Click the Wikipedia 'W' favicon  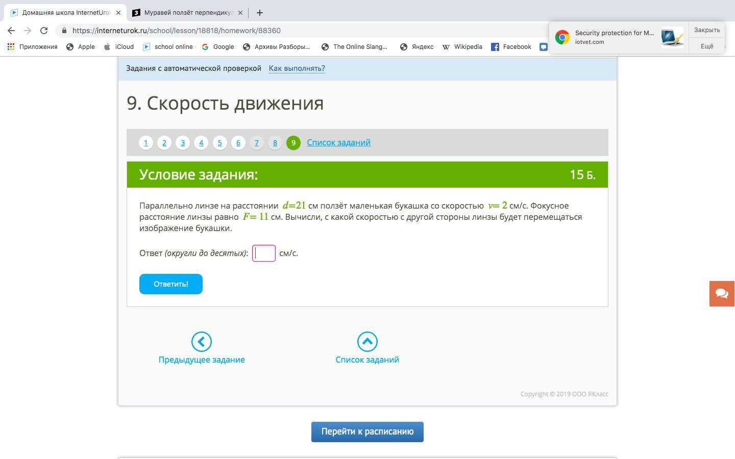point(446,47)
